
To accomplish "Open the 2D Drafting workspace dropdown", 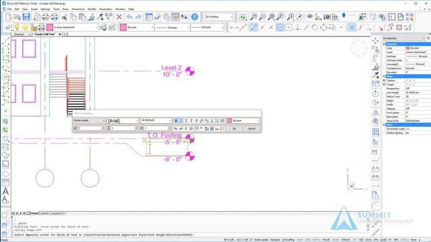I will coord(219,17).
